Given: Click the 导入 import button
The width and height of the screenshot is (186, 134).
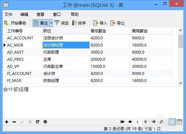Looking at the screenshot, I should 100,23.
